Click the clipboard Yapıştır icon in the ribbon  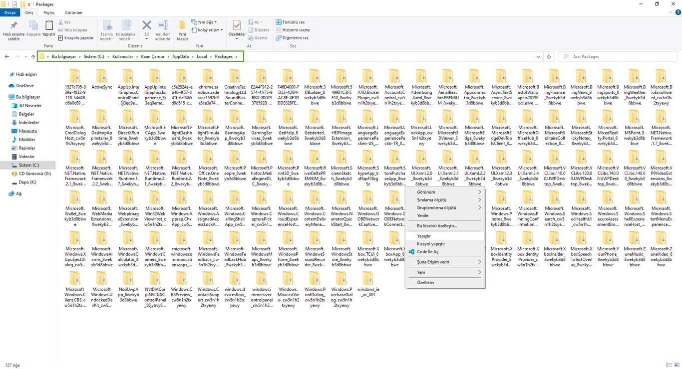click(49, 25)
